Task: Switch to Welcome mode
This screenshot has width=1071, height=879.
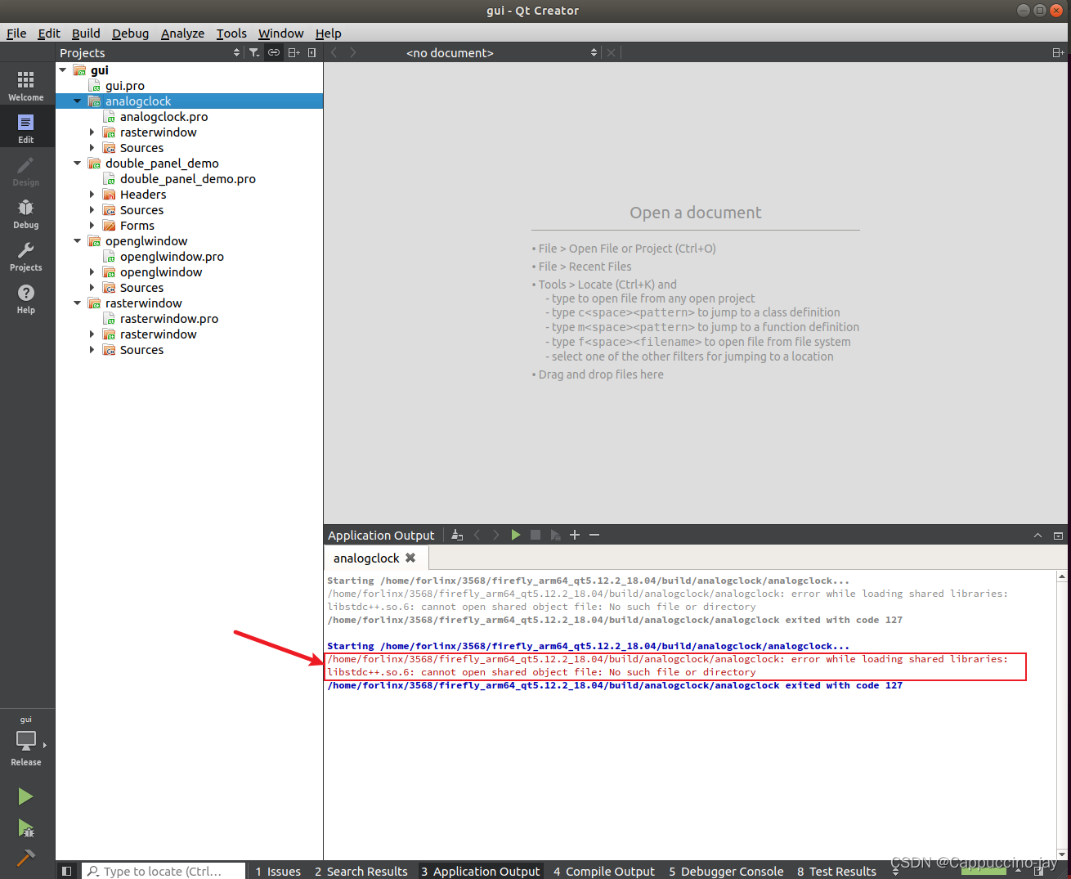Action: coord(26,85)
